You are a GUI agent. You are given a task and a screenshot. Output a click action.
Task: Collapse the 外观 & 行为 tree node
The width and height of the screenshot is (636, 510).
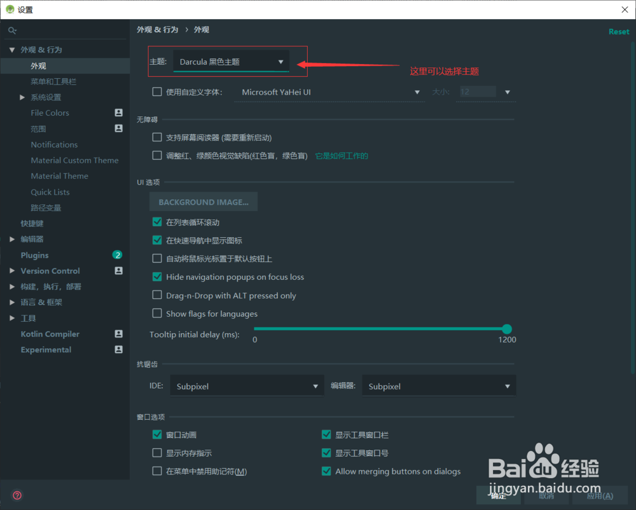coord(12,50)
